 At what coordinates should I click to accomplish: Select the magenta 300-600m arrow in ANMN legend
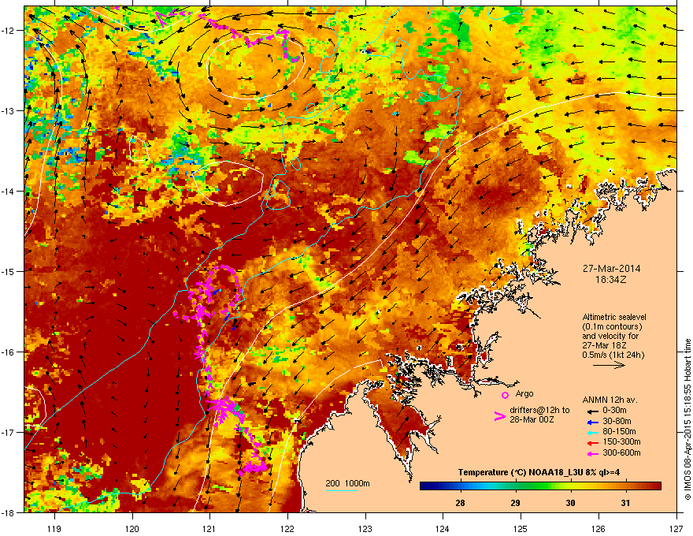(x=593, y=454)
